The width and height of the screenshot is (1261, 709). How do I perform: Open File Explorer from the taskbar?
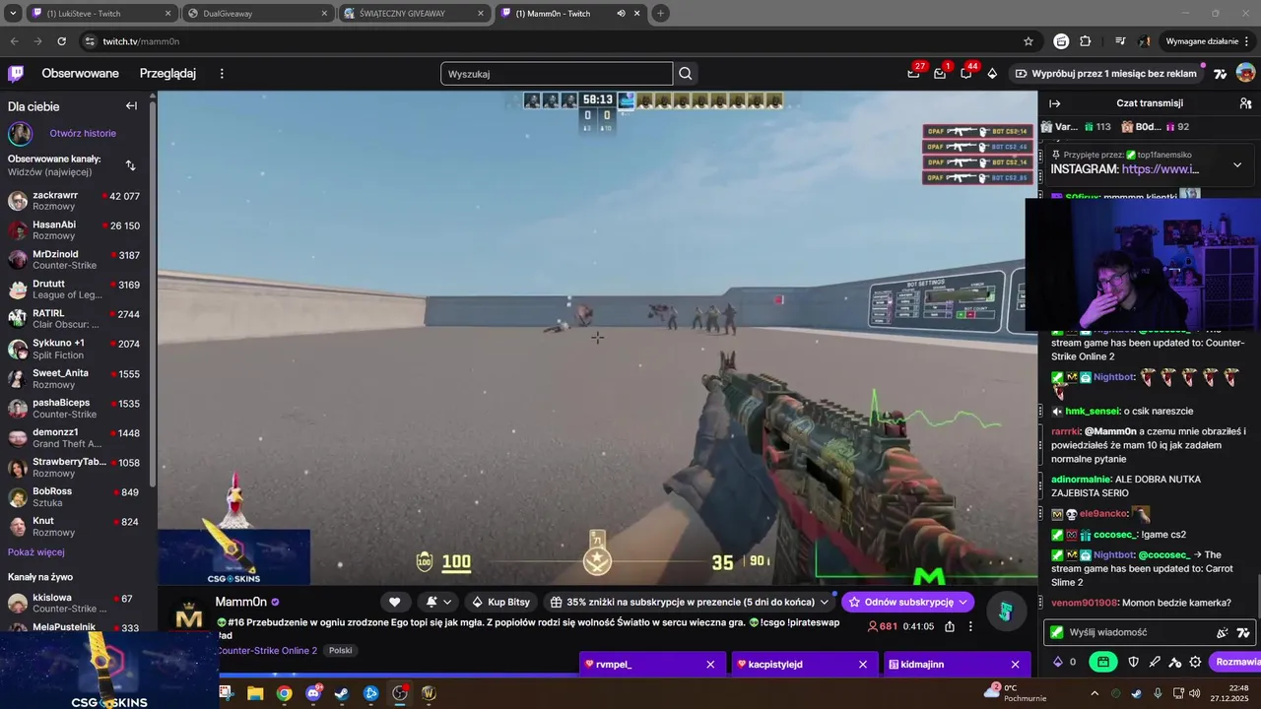[255, 693]
